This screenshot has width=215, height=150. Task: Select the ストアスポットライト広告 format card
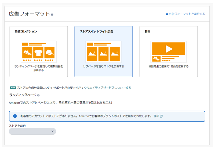tap(104, 51)
